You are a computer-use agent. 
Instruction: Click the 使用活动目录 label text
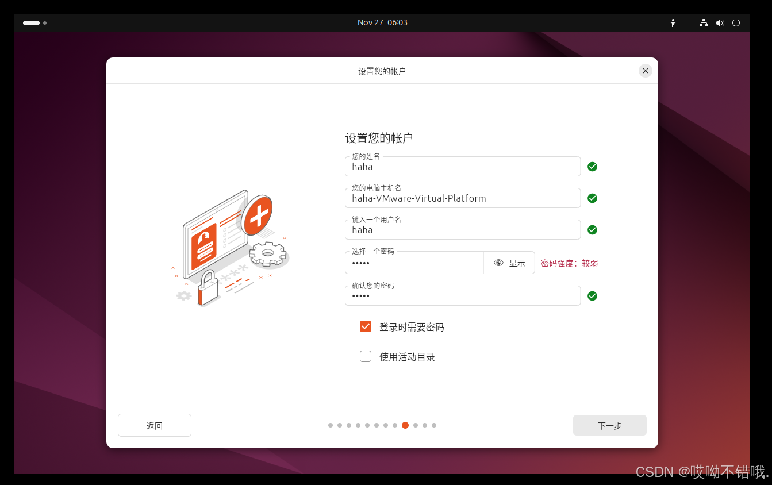coord(407,357)
